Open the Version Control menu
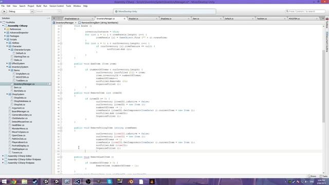This screenshot has width=329, height=185. click(x=57, y=6)
